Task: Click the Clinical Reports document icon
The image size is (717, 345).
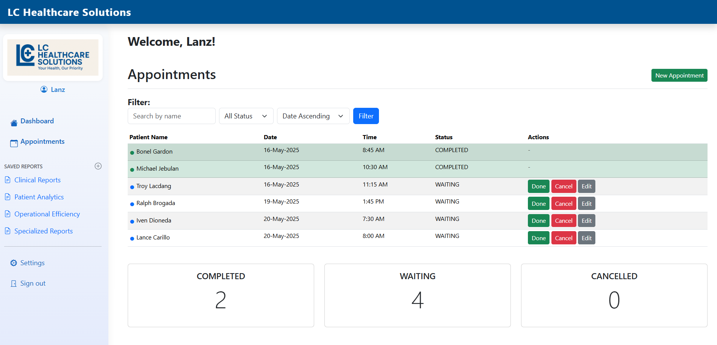Action: tap(8, 180)
